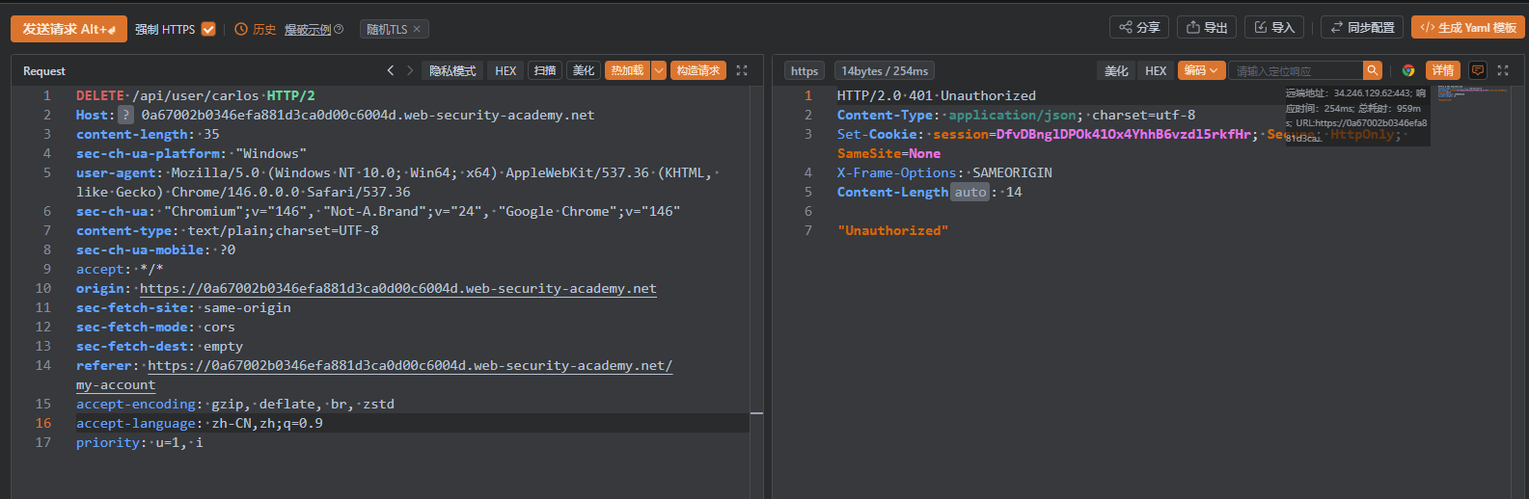Image resolution: width=1529 pixels, height=499 pixels.
Task: Switch request editor to HEX view
Action: coord(505,70)
